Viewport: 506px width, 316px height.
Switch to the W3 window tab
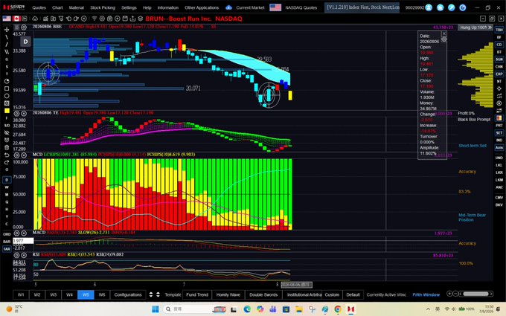(54, 294)
